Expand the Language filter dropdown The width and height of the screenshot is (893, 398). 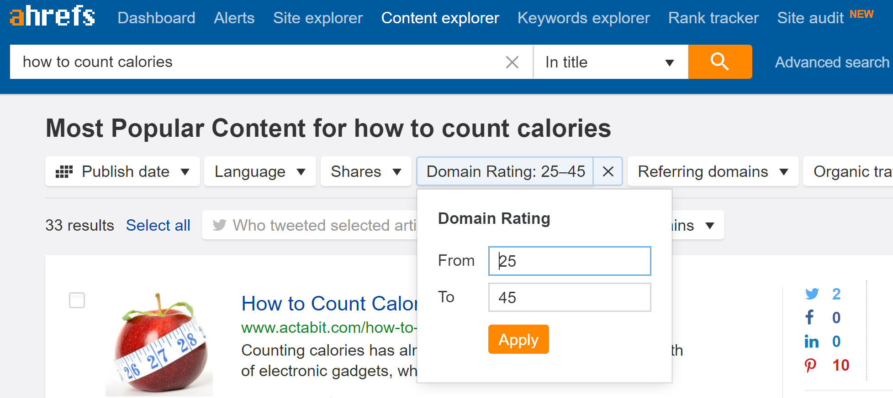(x=259, y=171)
